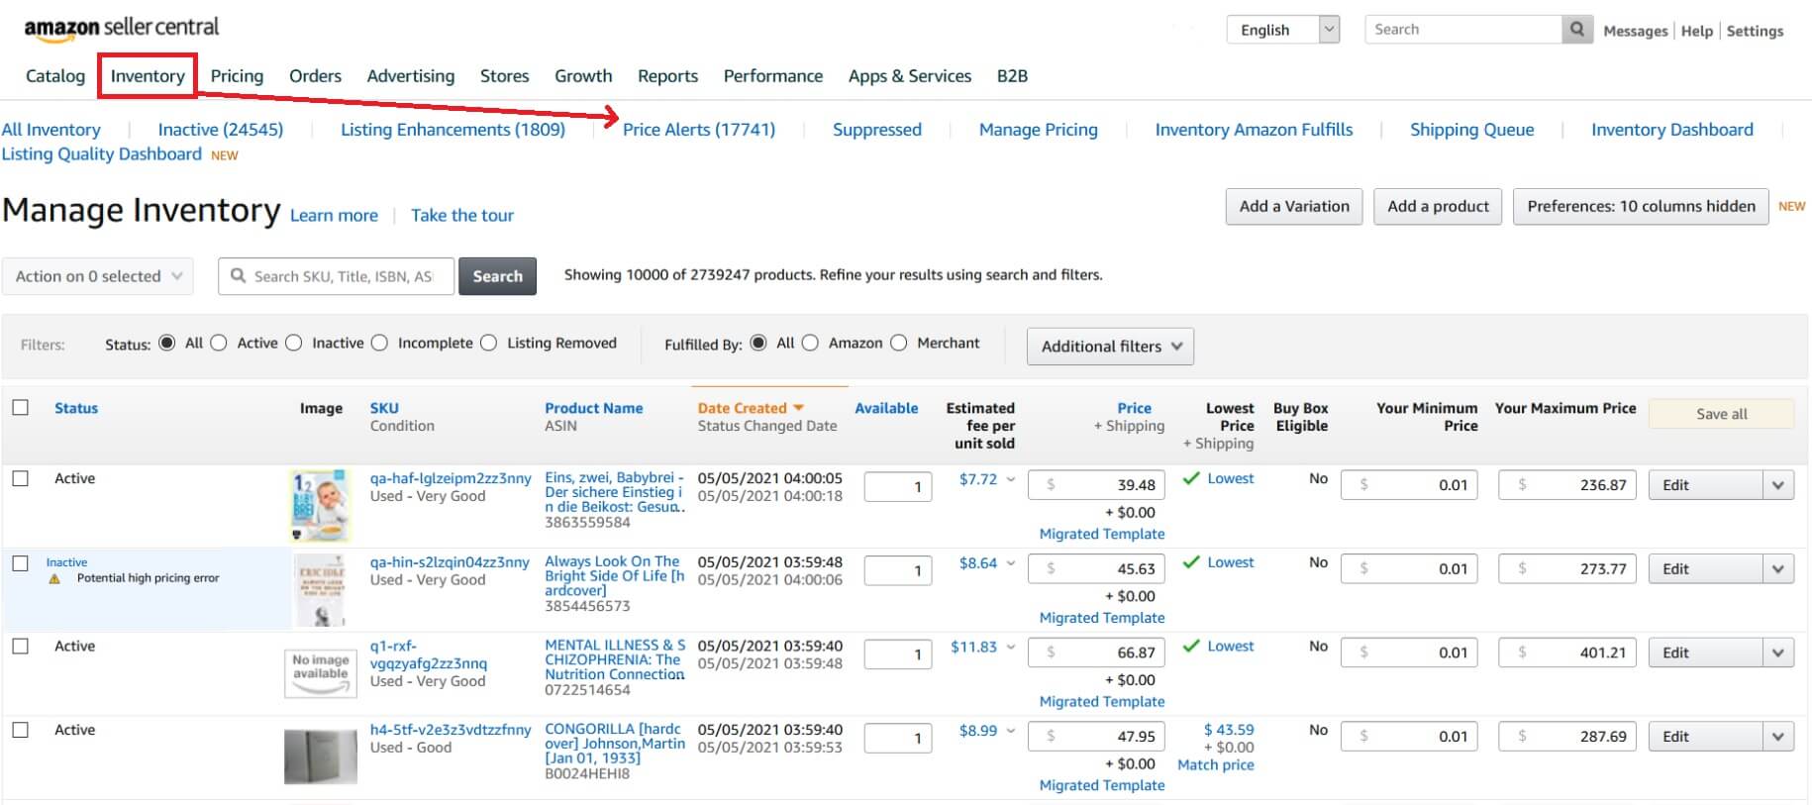Viewport: 1812px width, 805px height.
Task: Expand the English language selector
Action: click(x=1282, y=30)
